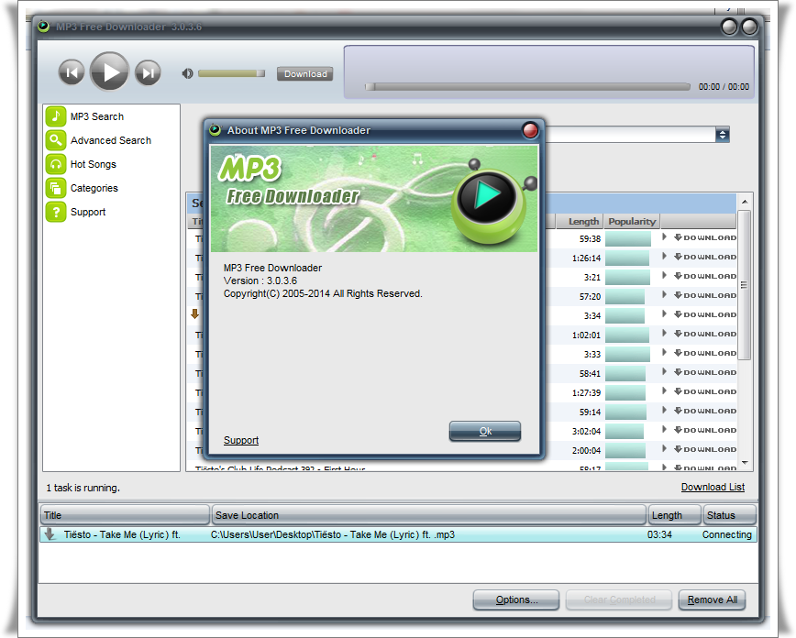The height and width of the screenshot is (638, 796).
Task: Download the 59:14 length track
Action: pos(705,411)
